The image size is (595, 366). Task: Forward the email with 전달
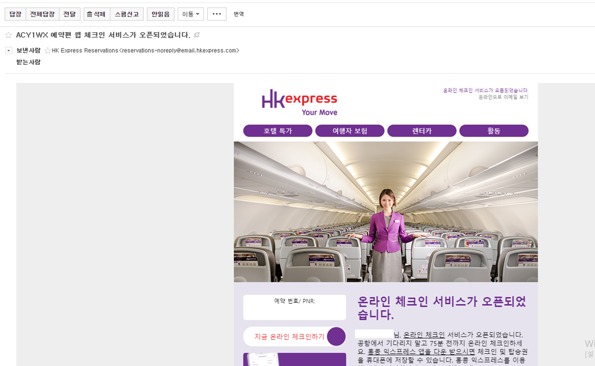click(x=69, y=14)
